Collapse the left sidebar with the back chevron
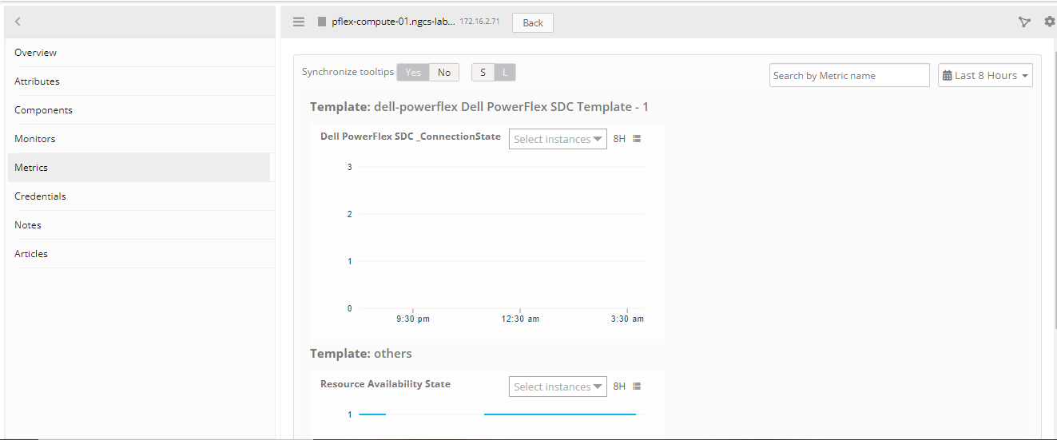The image size is (1057, 440). point(18,22)
